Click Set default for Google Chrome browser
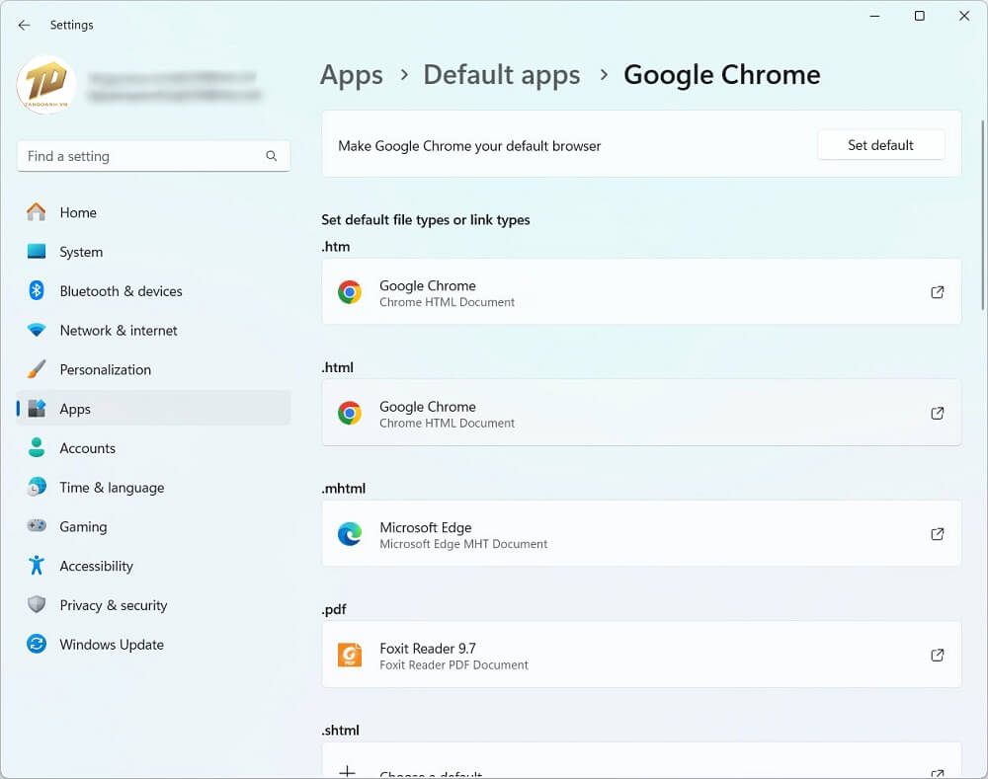The image size is (988, 779). click(x=880, y=145)
